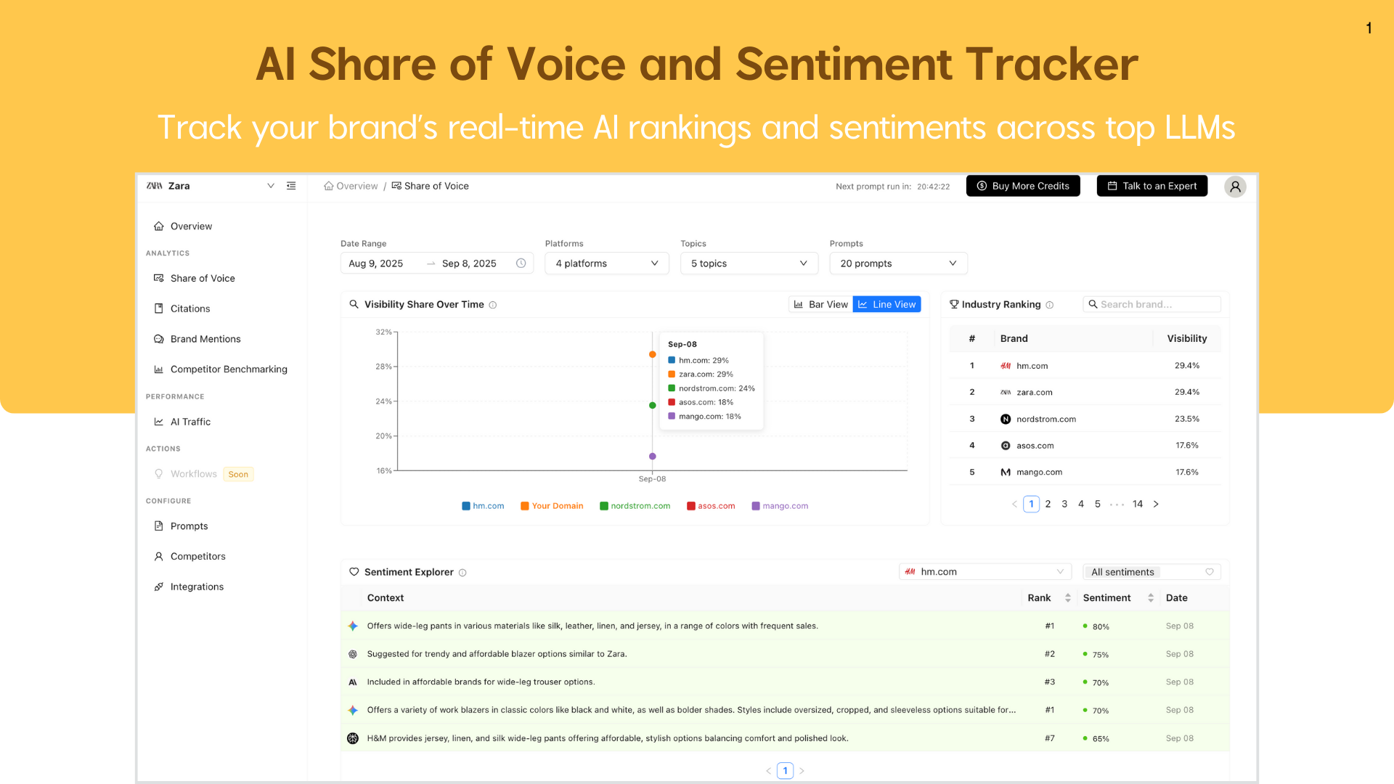Go to Citations in the sidebar
This screenshot has width=1394, height=784.
(189, 309)
